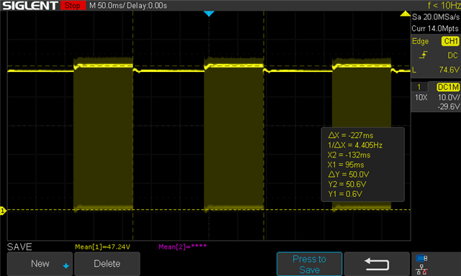
Task: Click the yellow trigger level arrow
Action: pos(406,14)
